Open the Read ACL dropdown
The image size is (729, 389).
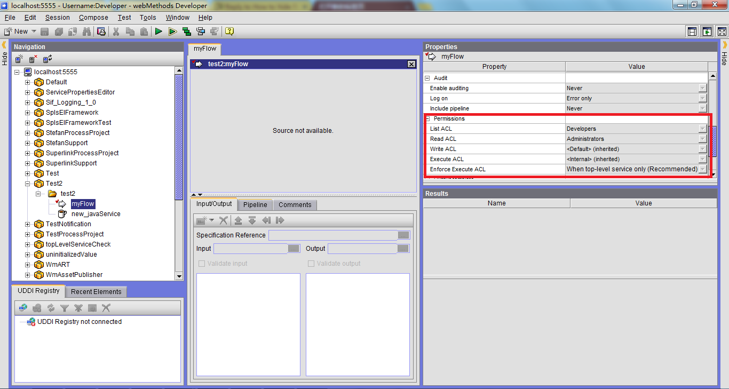point(703,139)
